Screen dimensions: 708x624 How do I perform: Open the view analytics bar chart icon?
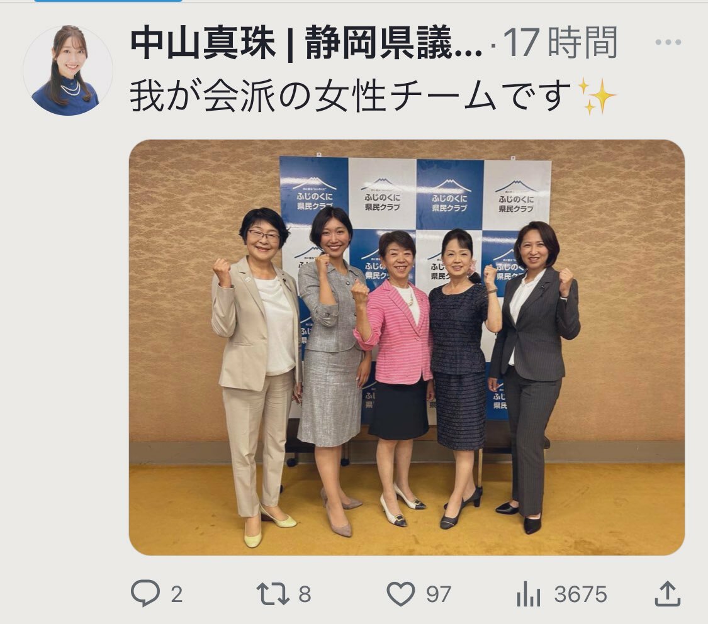pos(528,594)
